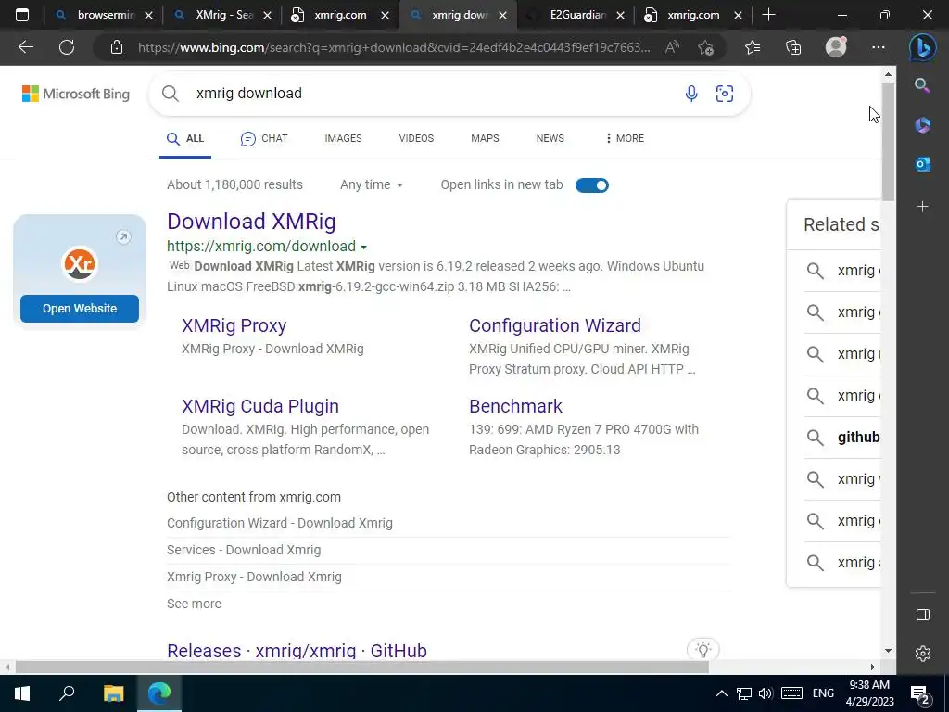Select the ALL search tab
The image size is (949, 712).
pos(185,139)
